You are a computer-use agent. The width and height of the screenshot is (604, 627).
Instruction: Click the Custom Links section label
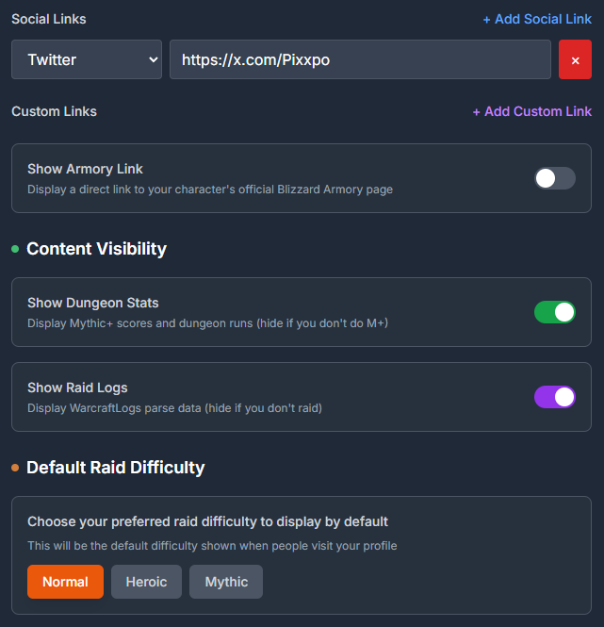point(54,111)
